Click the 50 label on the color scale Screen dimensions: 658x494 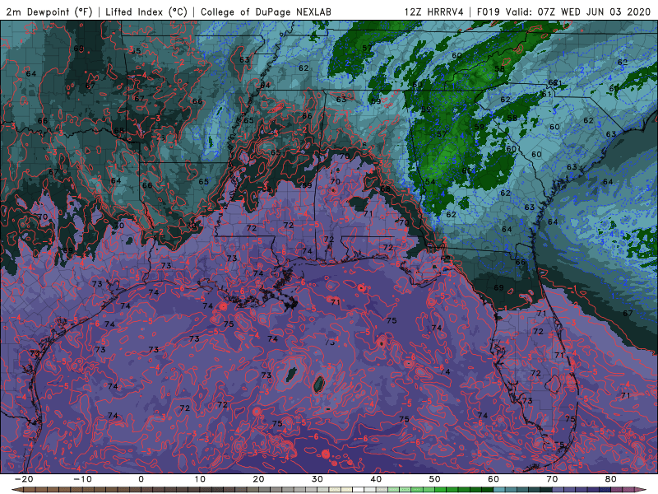(x=435, y=479)
